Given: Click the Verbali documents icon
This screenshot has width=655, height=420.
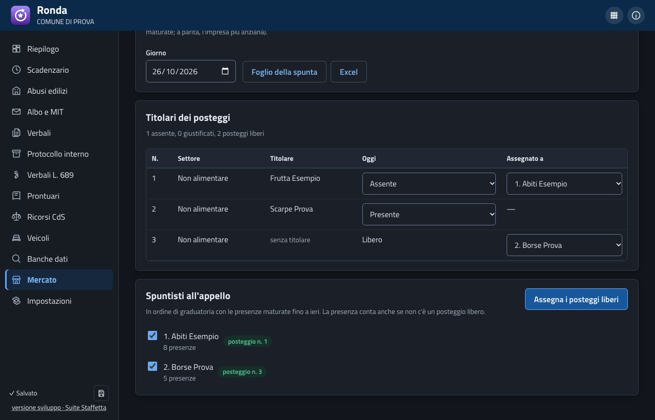Looking at the screenshot, I should point(16,133).
